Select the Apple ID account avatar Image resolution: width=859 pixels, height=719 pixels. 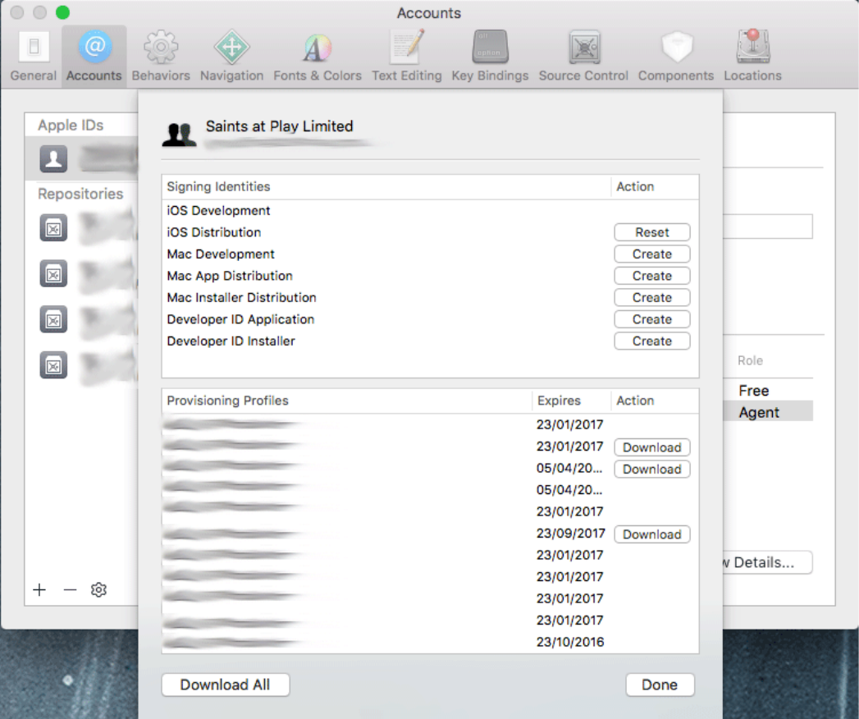(x=53, y=159)
